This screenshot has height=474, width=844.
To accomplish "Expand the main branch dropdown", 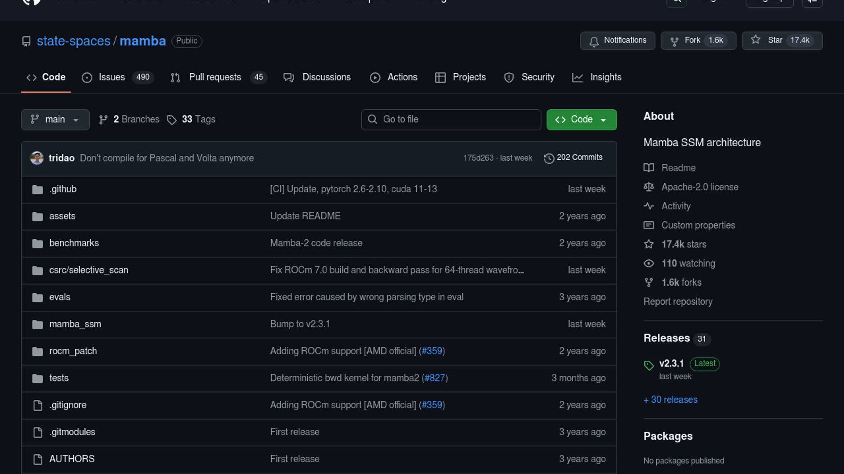I will point(55,119).
